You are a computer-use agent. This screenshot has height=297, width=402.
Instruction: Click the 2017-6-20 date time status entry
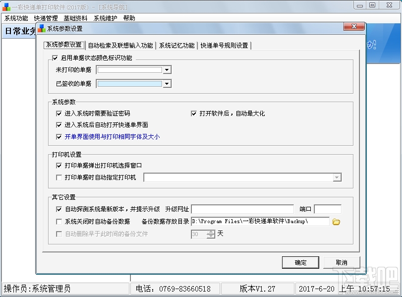(x=345, y=289)
